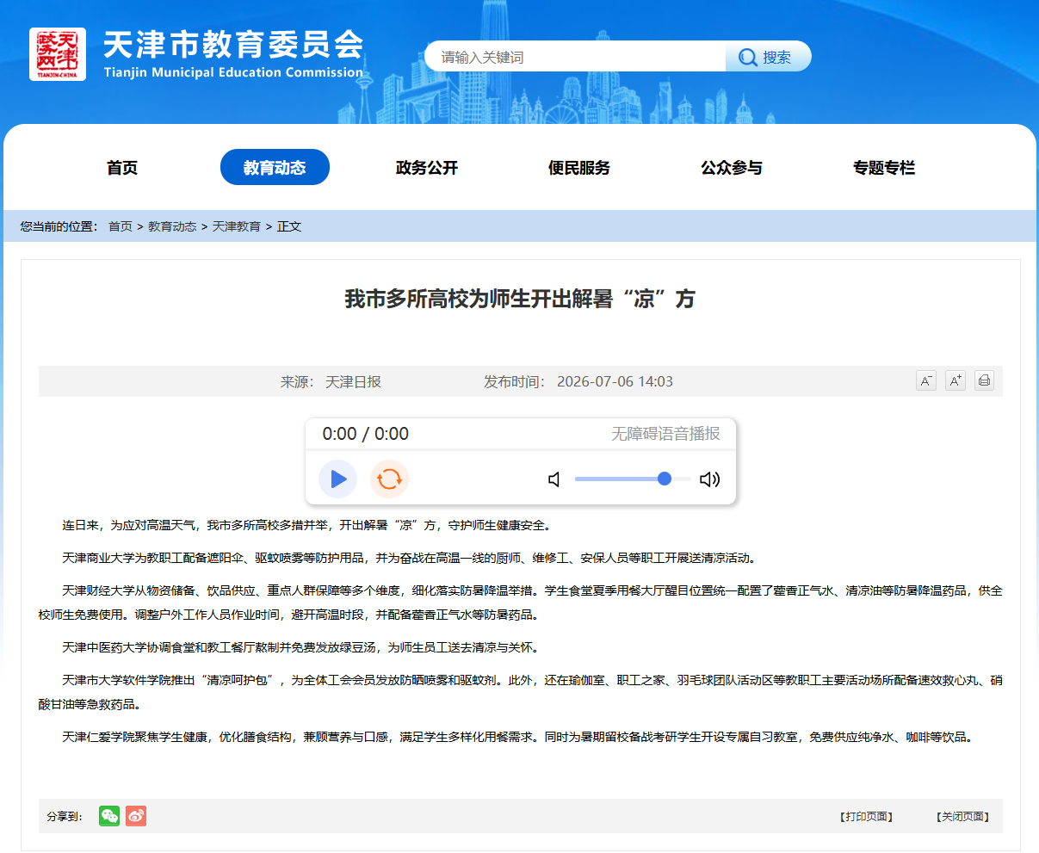The height and width of the screenshot is (853, 1039).
Task: Play the audio narration
Action: click(x=338, y=479)
